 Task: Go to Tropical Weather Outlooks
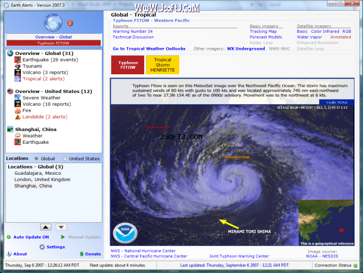(x=149, y=49)
